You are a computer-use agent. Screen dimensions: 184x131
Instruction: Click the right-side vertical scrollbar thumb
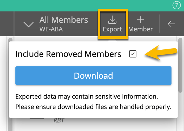click(180, 65)
